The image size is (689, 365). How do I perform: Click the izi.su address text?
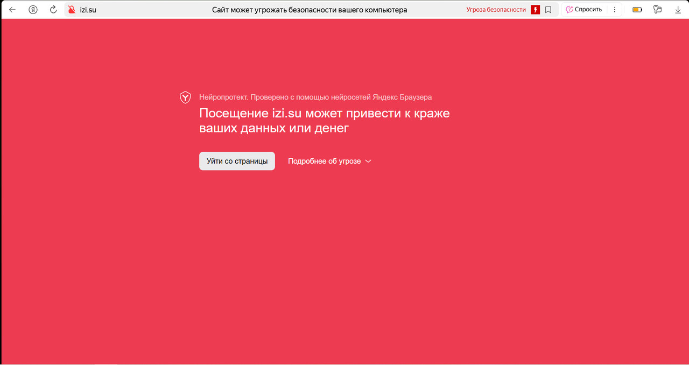[88, 10]
